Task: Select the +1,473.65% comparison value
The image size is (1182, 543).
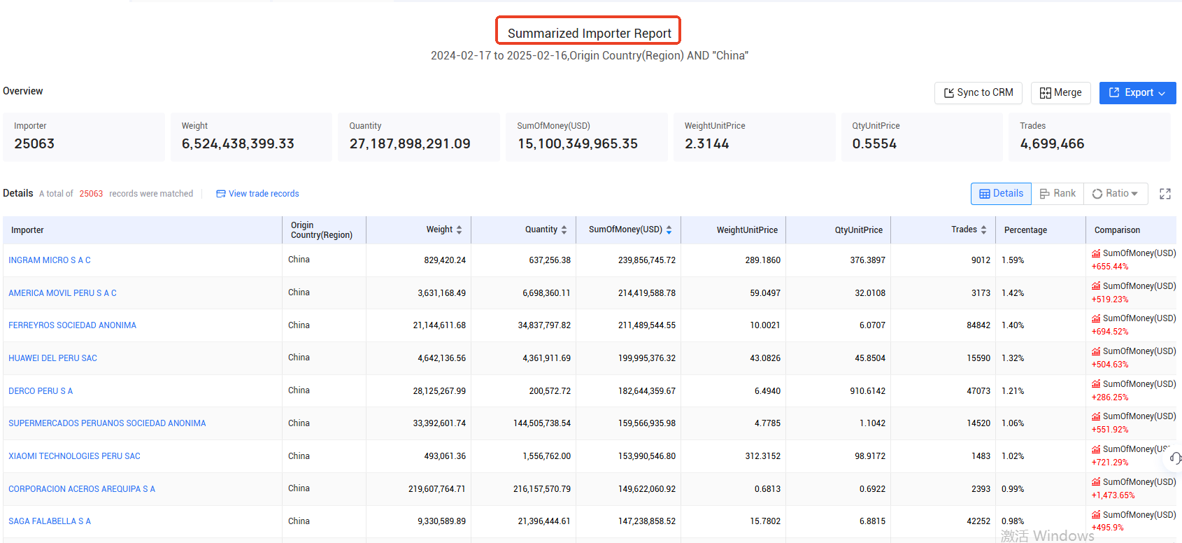Action: 1113,495
